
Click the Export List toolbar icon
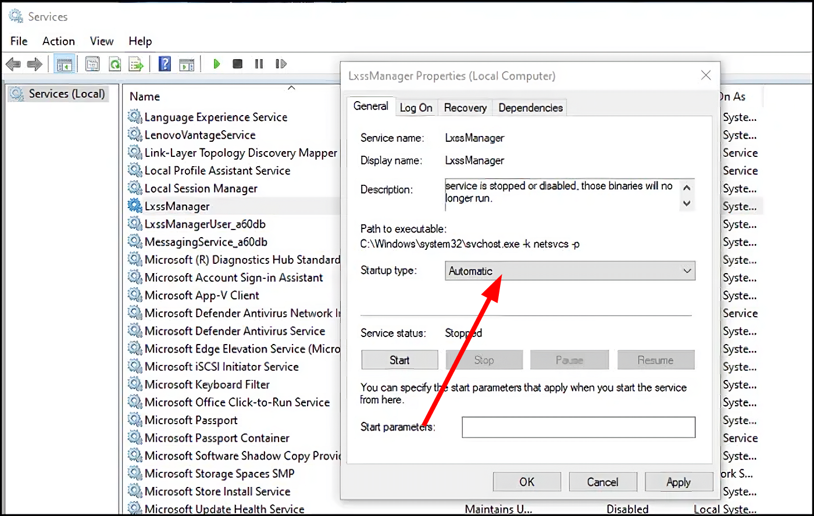pyautogui.click(x=136, y=64)
